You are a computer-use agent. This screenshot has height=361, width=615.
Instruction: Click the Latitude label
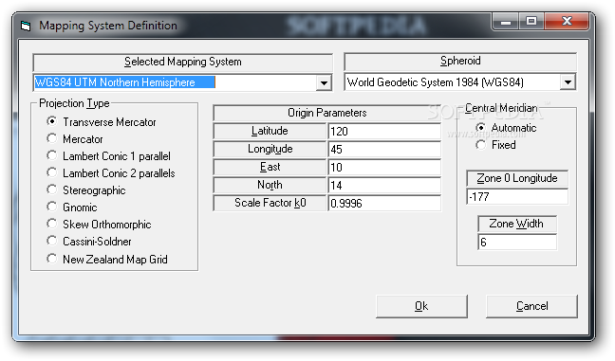tap(270, 131)
